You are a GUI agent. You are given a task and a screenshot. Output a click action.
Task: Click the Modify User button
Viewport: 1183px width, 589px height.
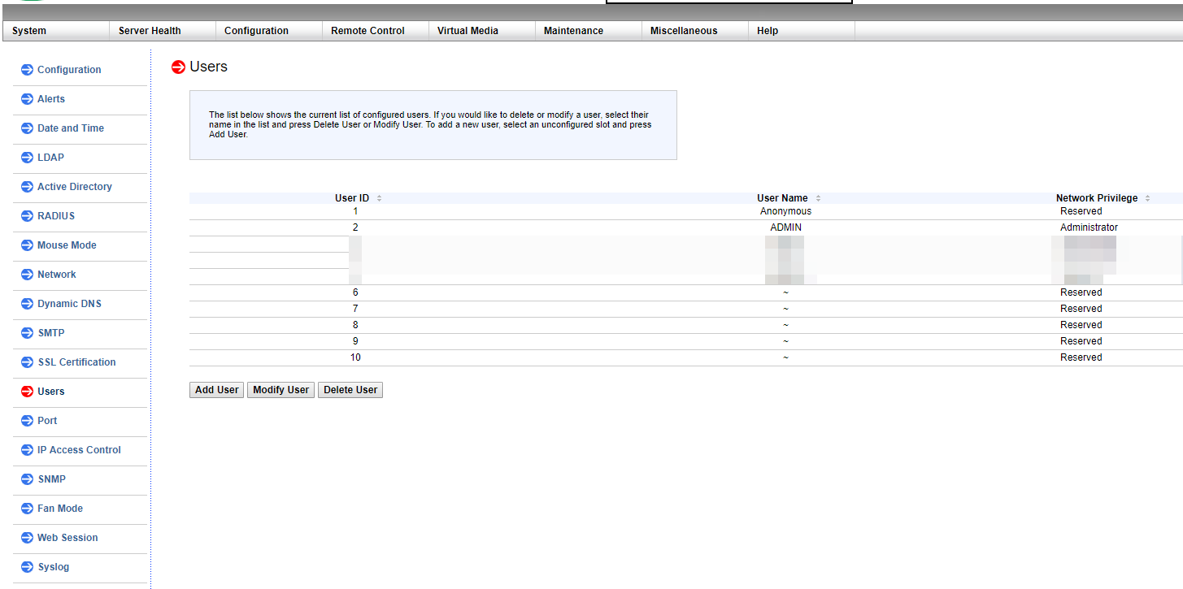pyautogui.click(x=281, y=390)
